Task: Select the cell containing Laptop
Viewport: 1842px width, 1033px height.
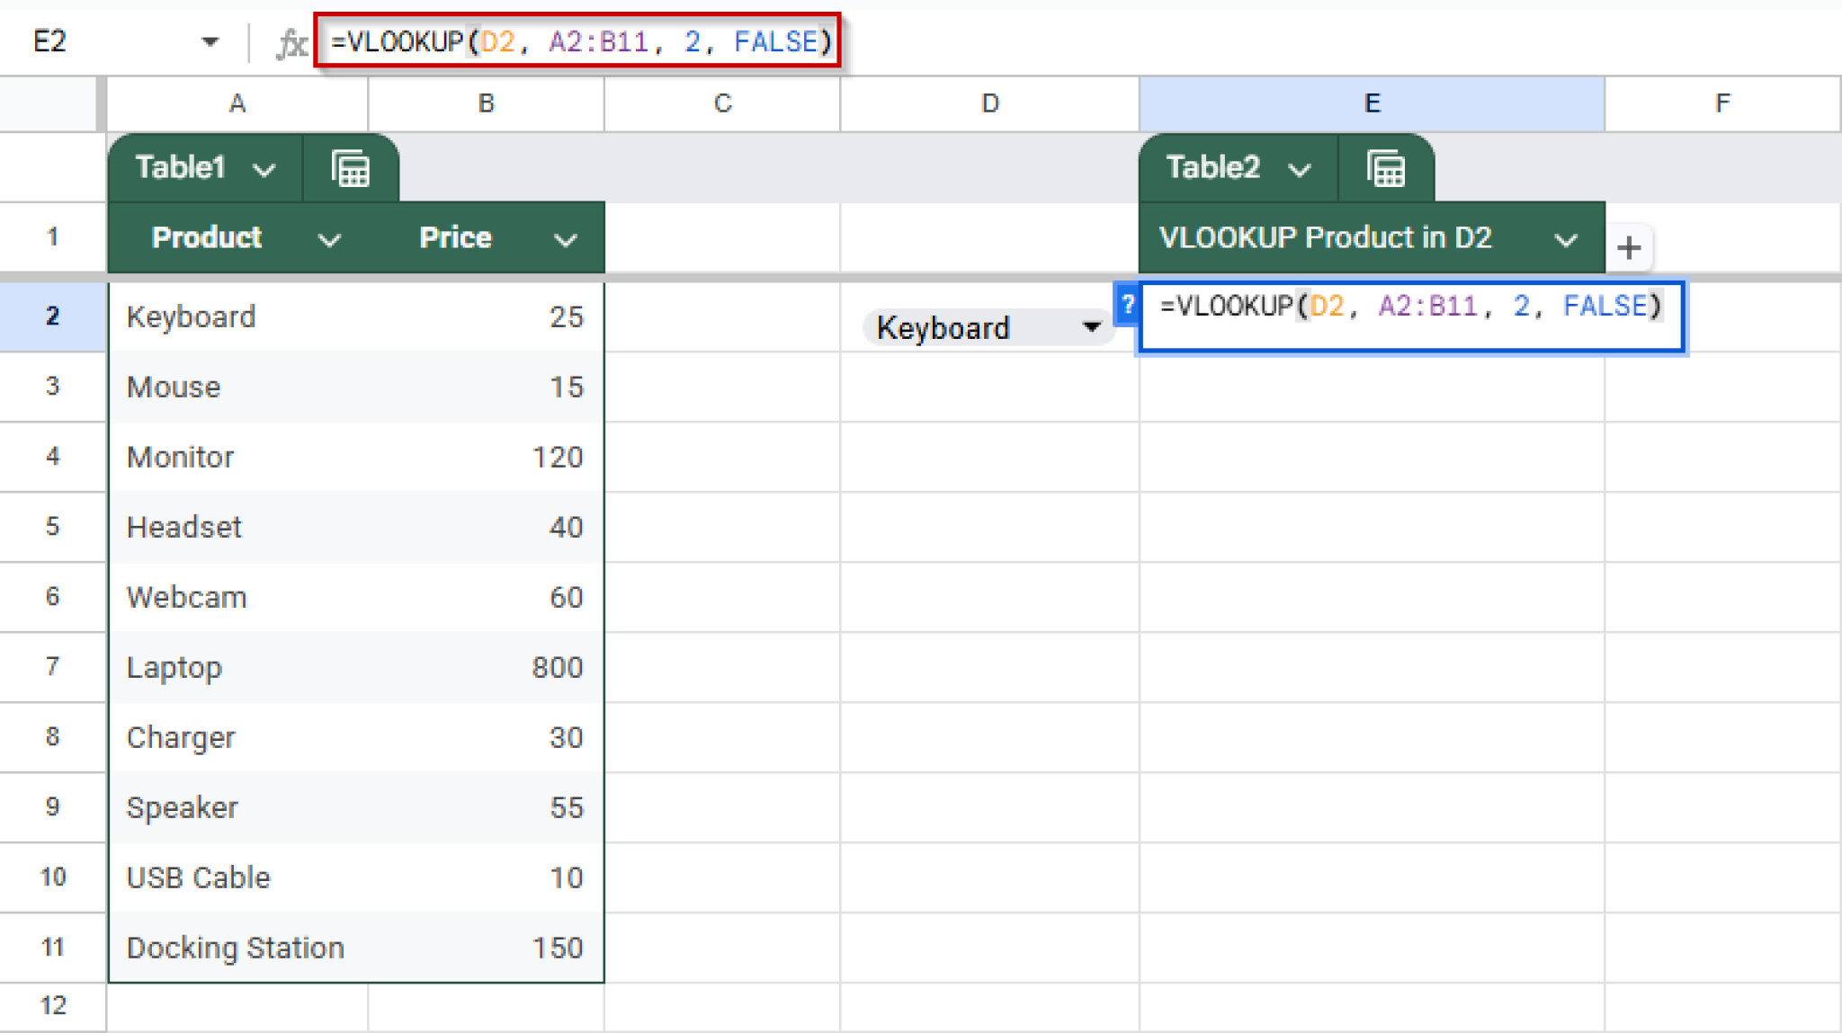Action: 237,667
